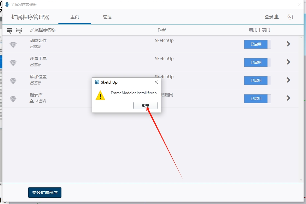The image size is (306, 204).
Task: Click the SketchUp author of 动态组件
Action: click(164, 40)
